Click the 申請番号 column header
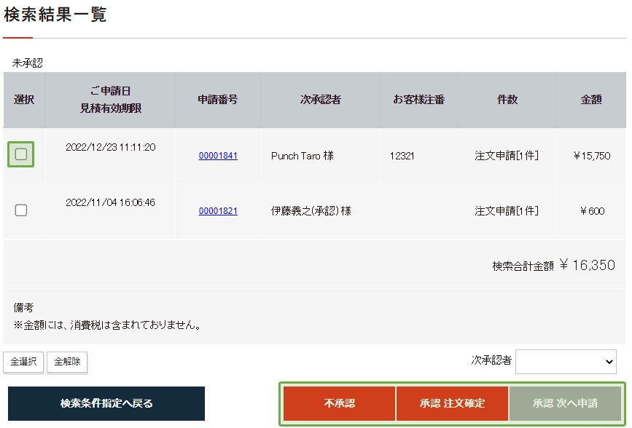This screenshot has height=428, width=632. 218,100
